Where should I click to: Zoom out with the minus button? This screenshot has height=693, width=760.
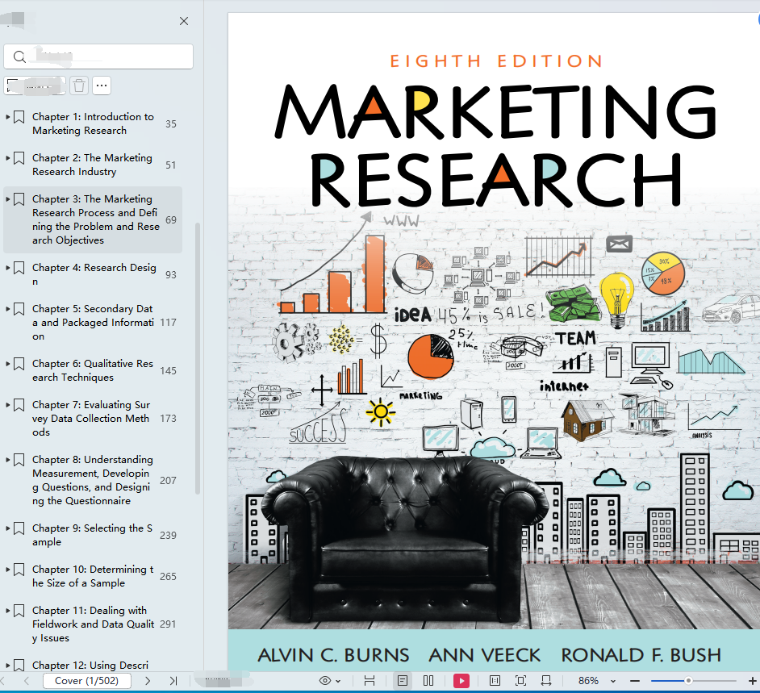[x=635, y=681]
